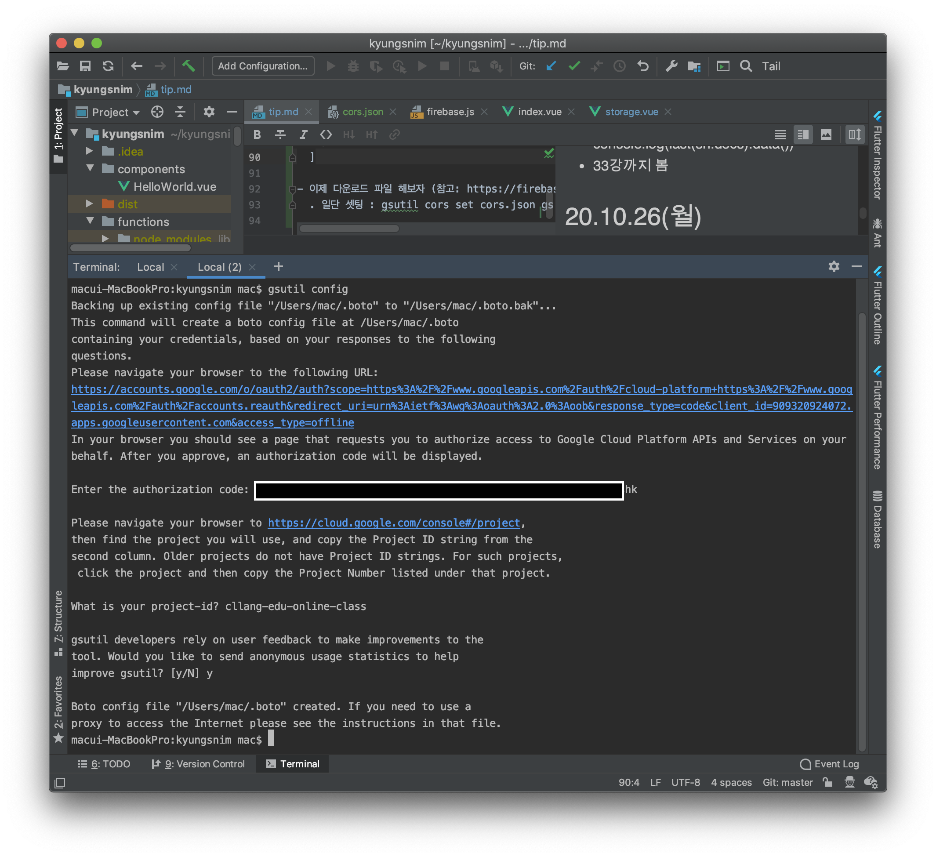Click the Search Everywhere magnifier icon

[746, 66]
